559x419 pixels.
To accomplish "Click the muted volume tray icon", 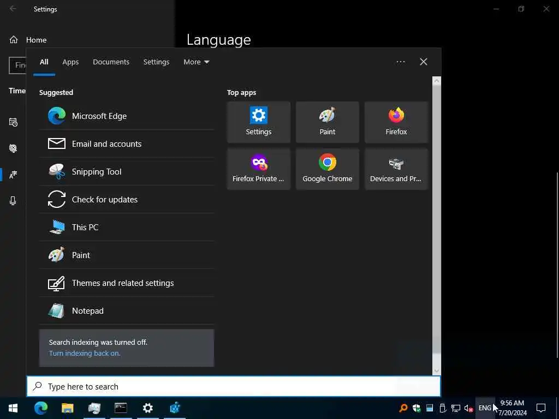I will tap(468, 408).
